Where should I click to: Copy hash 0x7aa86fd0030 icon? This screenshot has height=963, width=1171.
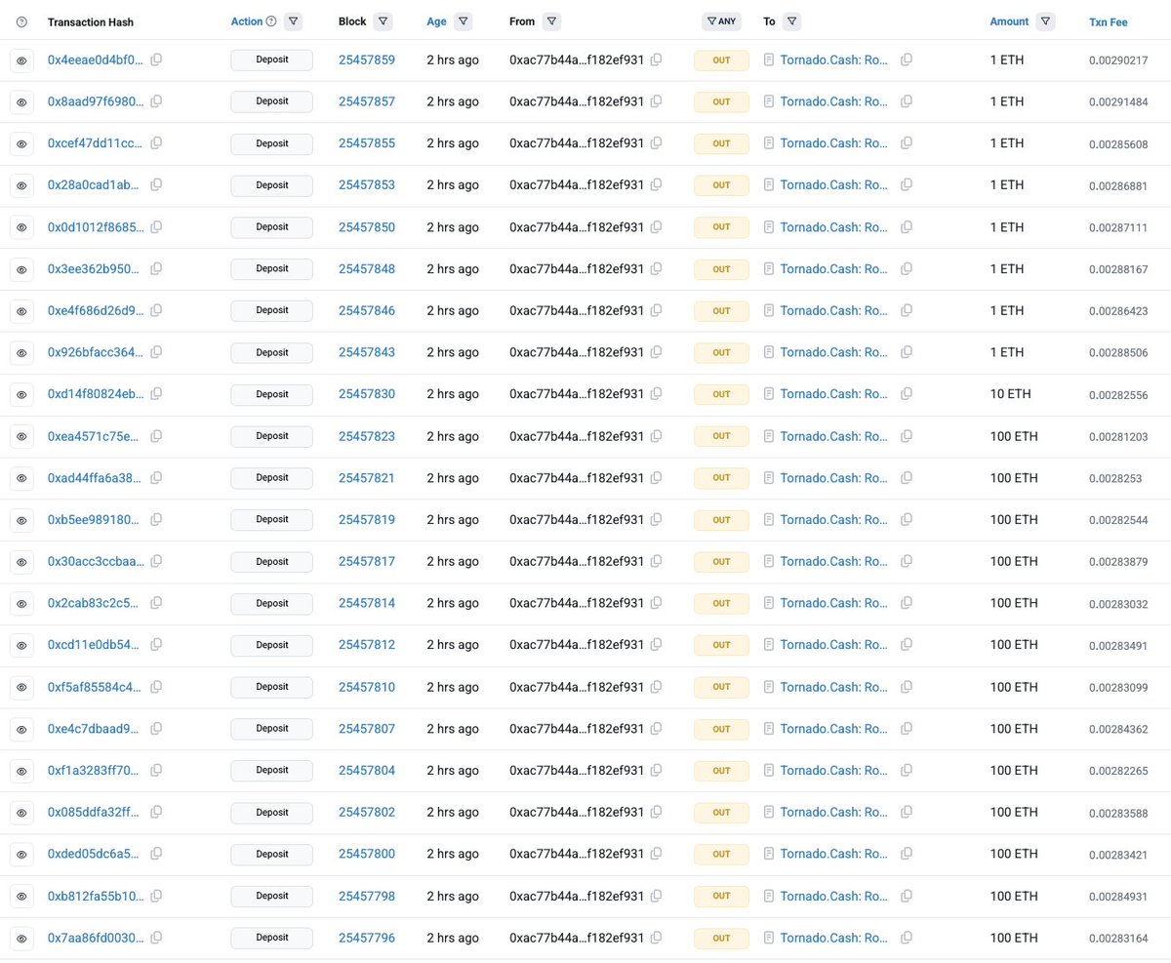tap(156, 938)
